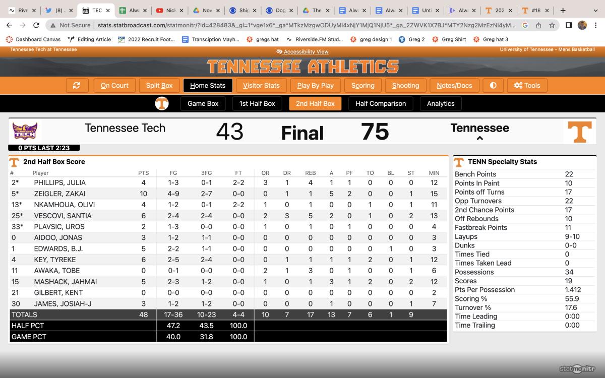Viewport: 605px width, 378px height.
Task: Open Riverside.FM Stud... bookmark
Action: coord(314,39)
